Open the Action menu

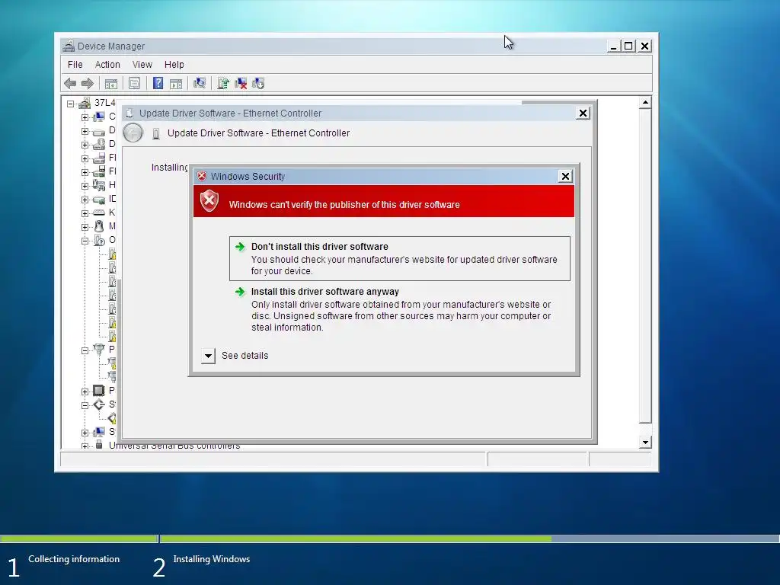(107, 65)
